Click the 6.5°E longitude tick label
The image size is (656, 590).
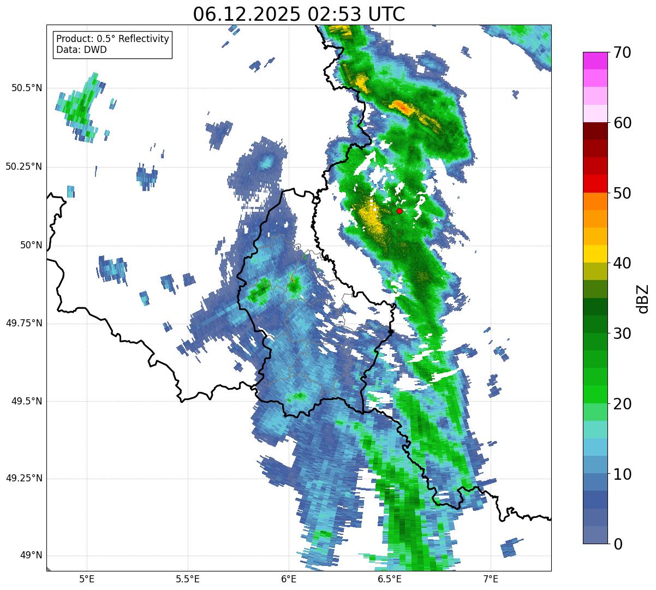[x=390, y=579]
